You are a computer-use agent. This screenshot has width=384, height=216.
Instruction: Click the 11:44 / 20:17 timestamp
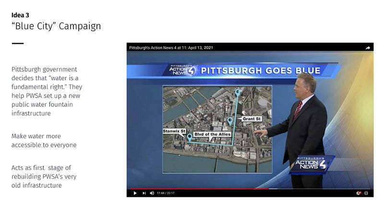tap(166, 193)
